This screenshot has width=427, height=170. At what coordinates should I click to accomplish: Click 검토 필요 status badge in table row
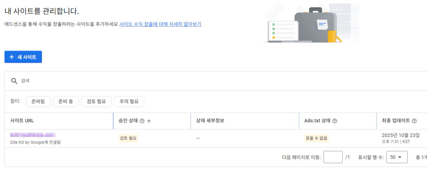128,138
